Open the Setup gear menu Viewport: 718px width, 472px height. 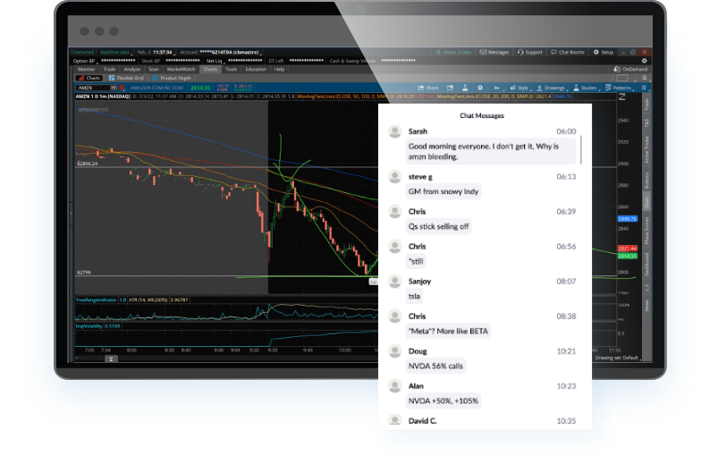tap(603, 52)
